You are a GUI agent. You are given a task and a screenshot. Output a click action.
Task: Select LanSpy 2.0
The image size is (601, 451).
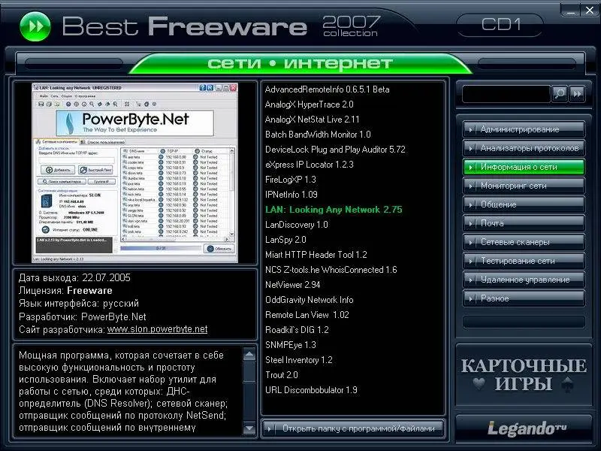click(x=285, y=240)
